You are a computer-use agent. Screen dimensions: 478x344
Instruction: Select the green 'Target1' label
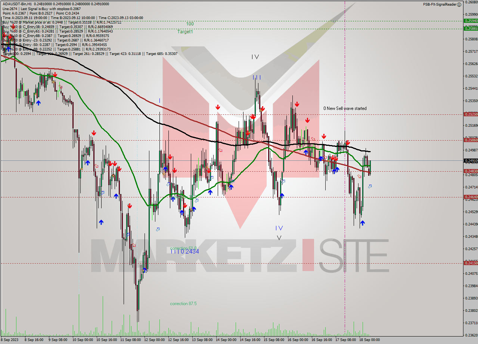[185, 32]
